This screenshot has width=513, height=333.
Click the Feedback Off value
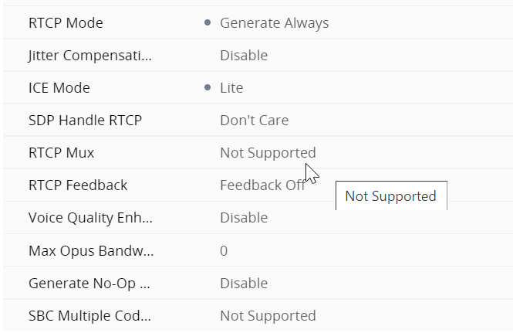(262, 185)
